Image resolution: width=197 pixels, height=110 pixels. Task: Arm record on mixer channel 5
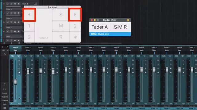(x=70, y=72)
